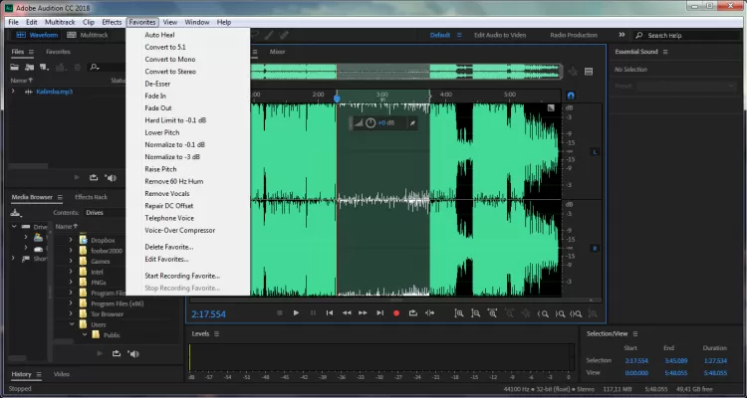Click the Fast Forward transport icon
Image resolution: width=747 pixels, height=398 pixels.
pos(363,312)
